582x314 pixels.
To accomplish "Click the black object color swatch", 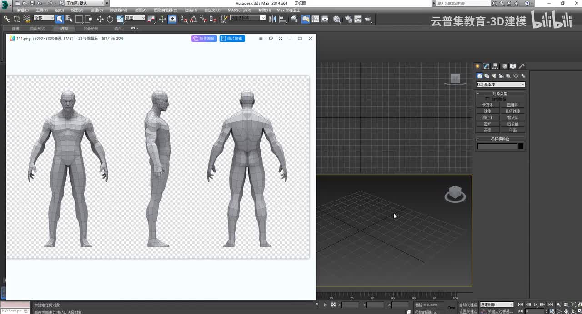I will click(521, 147).
